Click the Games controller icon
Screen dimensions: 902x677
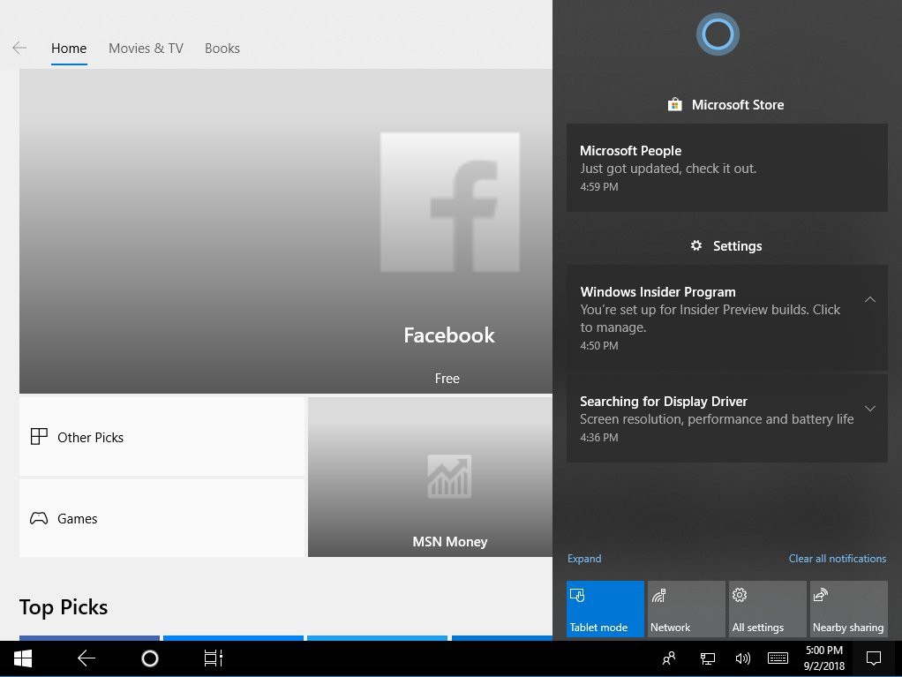[39, 518]
